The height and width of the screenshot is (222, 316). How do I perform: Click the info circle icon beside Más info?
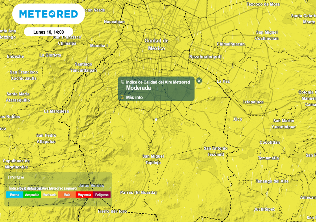click(x=122, y=97)
